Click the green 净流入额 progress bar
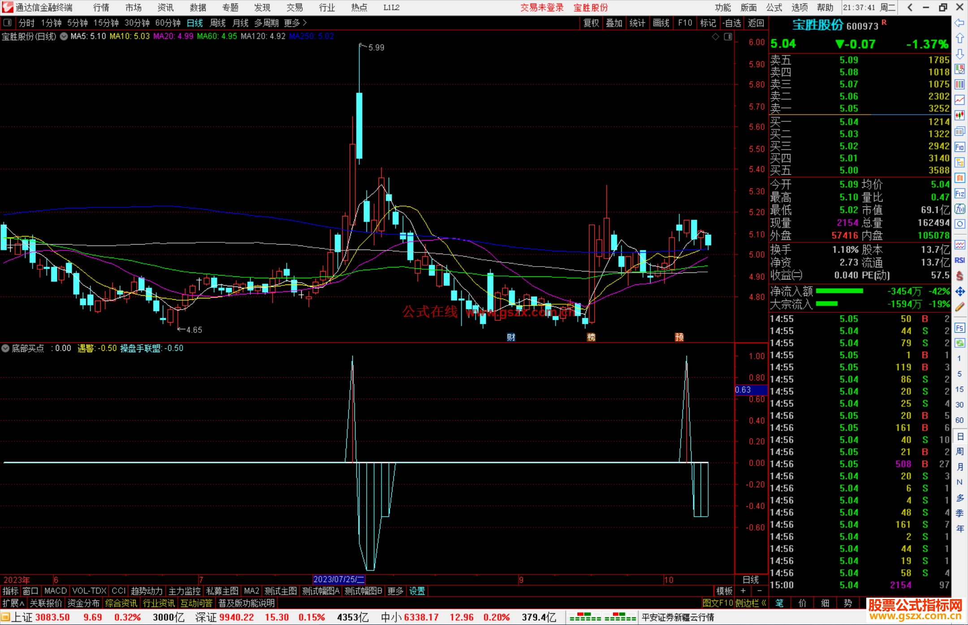 (839, 291)
